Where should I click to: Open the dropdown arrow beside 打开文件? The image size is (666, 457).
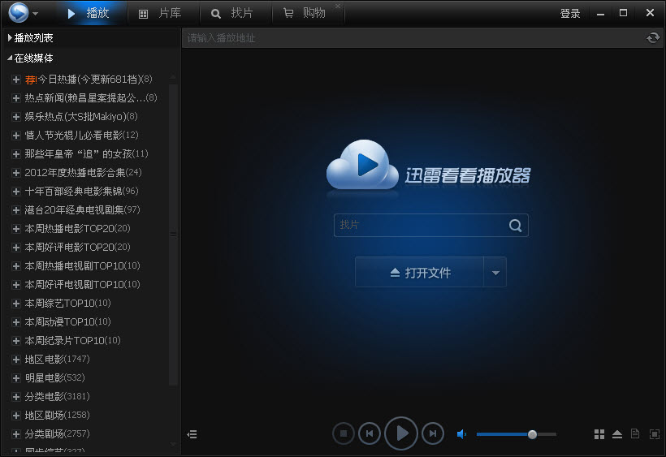click(x=495, y=273)
